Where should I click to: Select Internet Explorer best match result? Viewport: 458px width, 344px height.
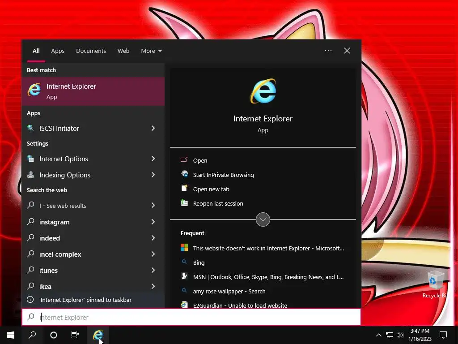pyautogui.click(x=93, y=91)
